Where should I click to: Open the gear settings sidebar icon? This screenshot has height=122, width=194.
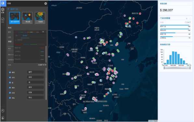(x=3, y=9)
